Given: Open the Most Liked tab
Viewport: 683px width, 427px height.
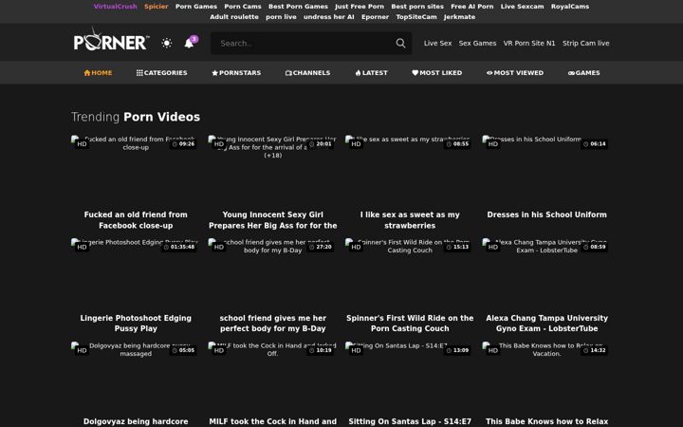Looking at the screenshot, I should click(437, 73).
